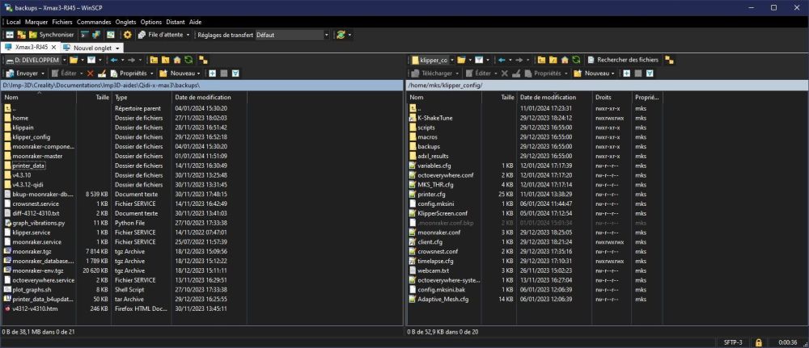Screen dimensions: 809x348
Task: Click the green keep-remote-up-to-date sync icon
Action: (x=341, y=35)
